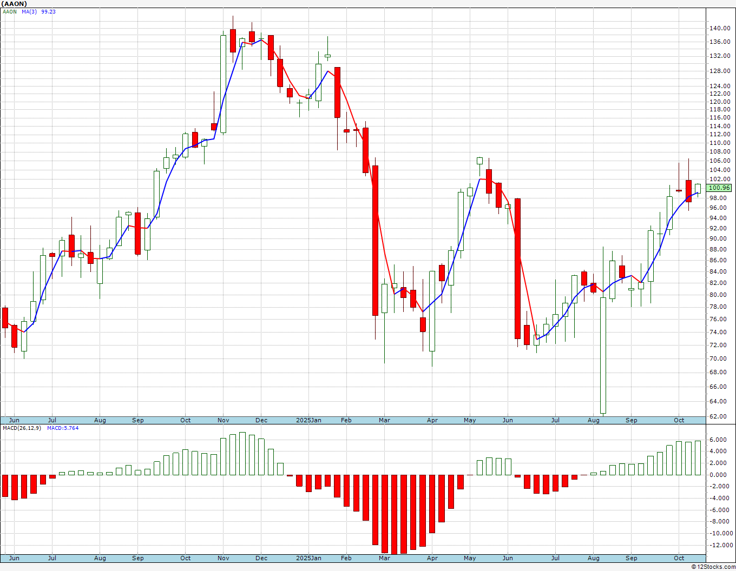Screen dimensions: 736x571
Task: Select Dec on the price chart date axis
Action: click(261, 420)
